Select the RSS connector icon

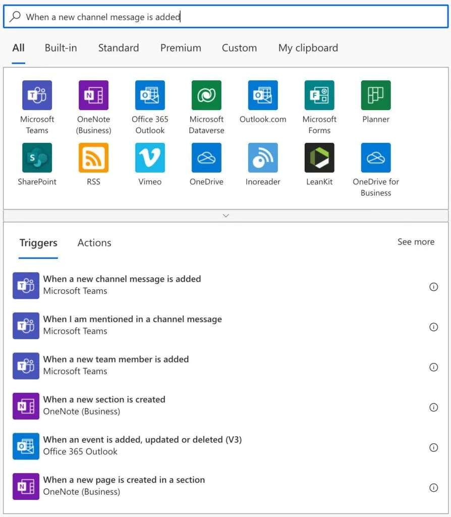93,158
